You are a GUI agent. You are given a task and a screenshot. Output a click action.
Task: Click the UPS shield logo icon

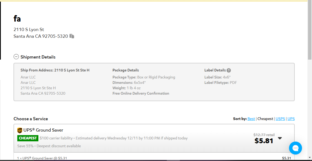(20, 131)
